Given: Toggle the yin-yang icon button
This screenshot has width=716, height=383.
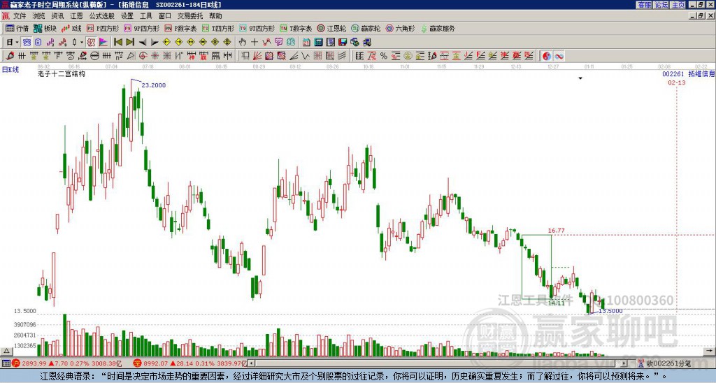Looking at the screenshot, I should pyautogui.click(x=547, y=56).
